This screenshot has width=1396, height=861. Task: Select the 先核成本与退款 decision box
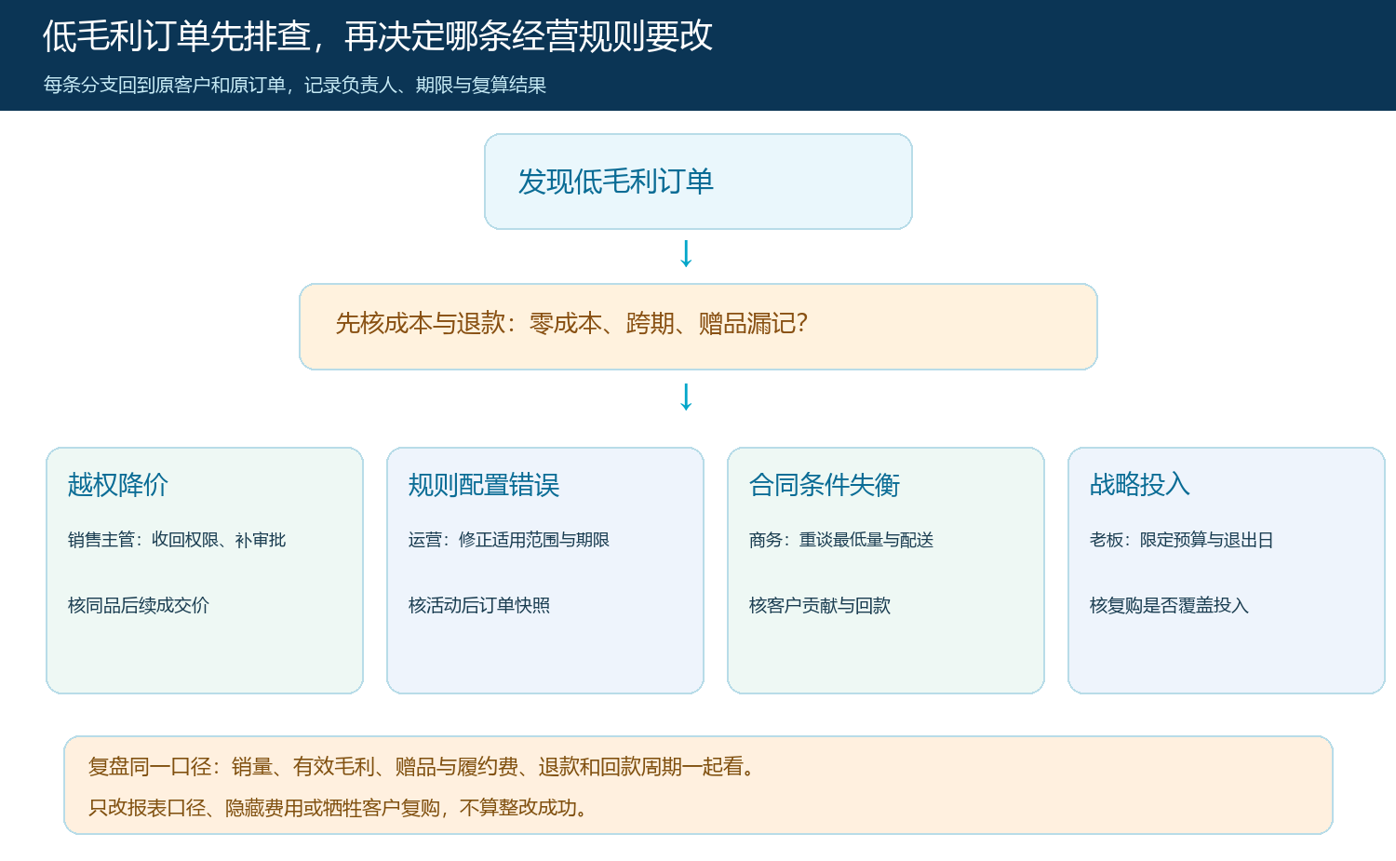pos(698,327)
